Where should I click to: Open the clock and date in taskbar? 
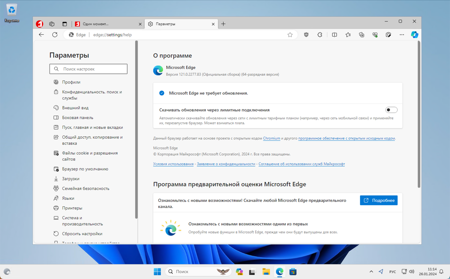pyautogui.click(x=428, y=272)
